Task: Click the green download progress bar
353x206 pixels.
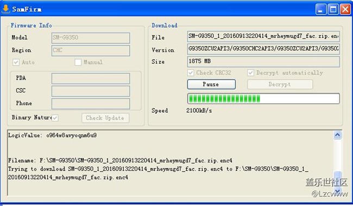Action: 263,99
